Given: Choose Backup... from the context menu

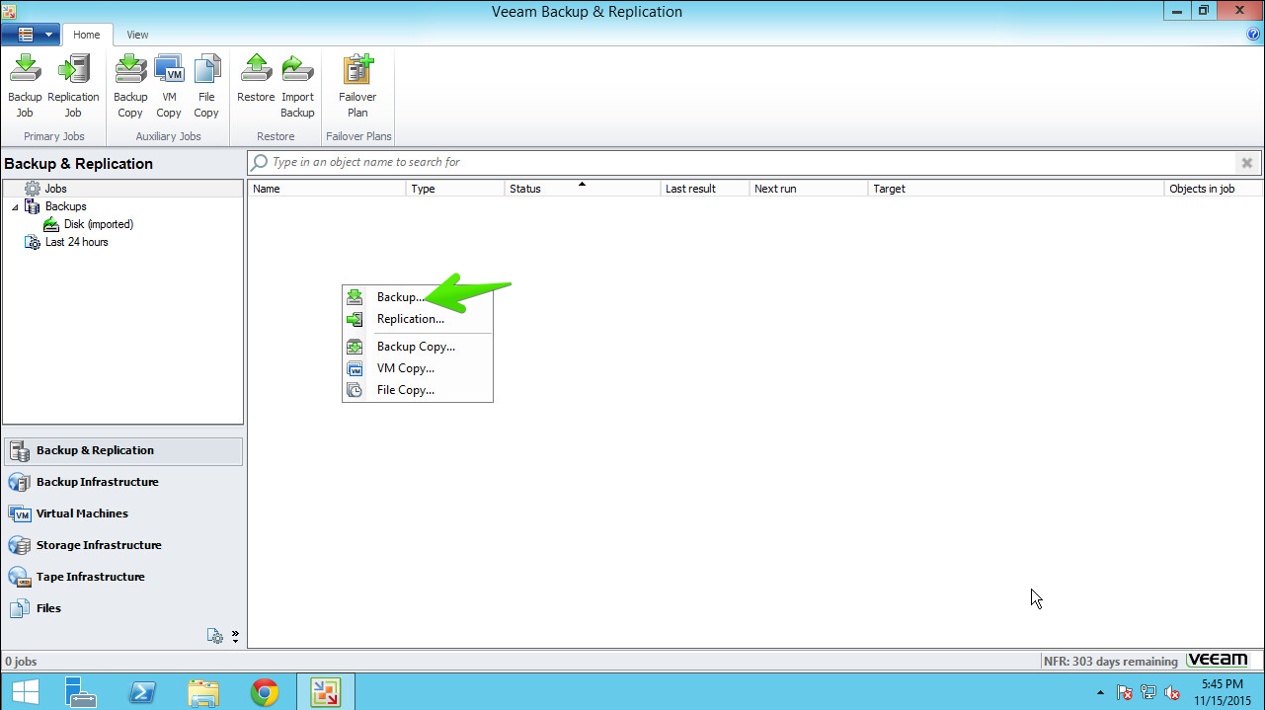Looking at the screenshot, I should coord(418,297).
